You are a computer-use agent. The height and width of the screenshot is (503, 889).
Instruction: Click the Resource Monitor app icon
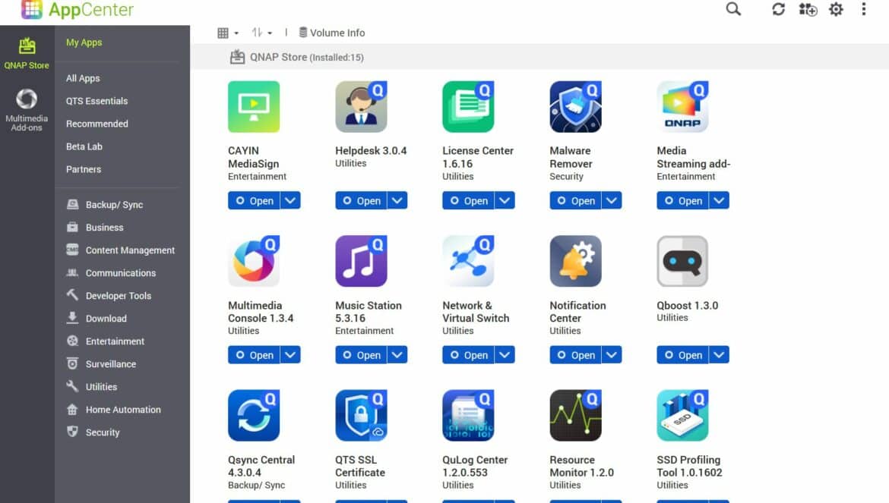[x=575, y=415]
